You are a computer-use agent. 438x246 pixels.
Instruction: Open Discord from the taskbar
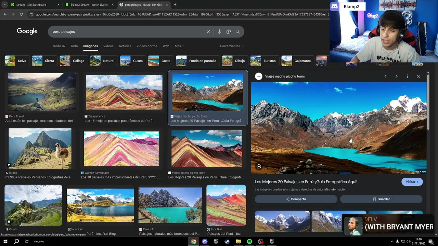205,241
